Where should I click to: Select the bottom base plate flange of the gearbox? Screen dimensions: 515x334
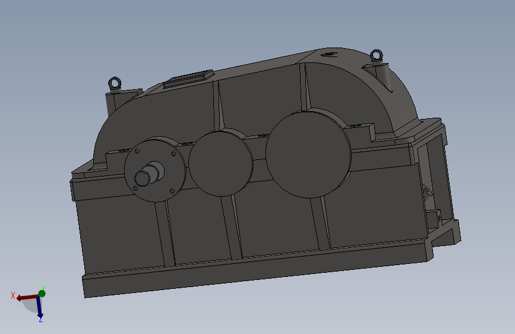click(256, 268)
